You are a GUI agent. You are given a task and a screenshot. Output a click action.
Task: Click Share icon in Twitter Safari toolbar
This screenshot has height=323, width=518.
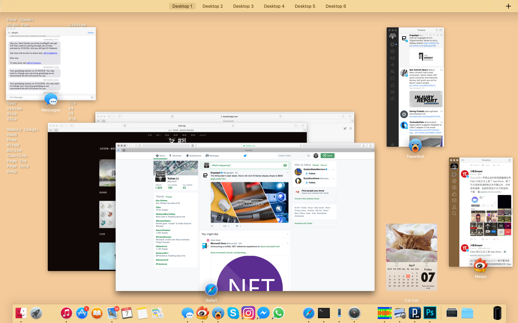pyautogui.click(x=364, y=146)
